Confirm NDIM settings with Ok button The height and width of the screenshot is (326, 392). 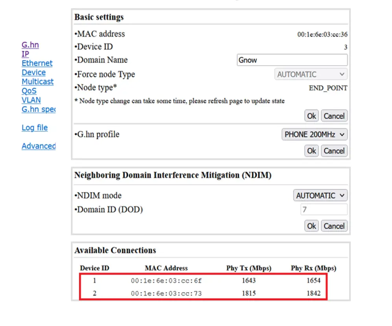click(311, 226)
